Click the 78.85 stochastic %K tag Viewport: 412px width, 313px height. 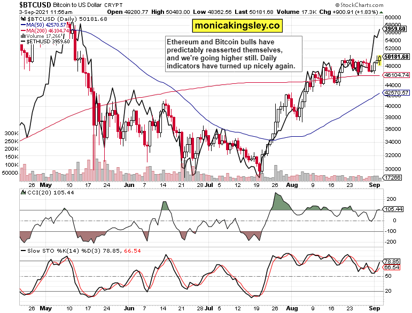393,261
